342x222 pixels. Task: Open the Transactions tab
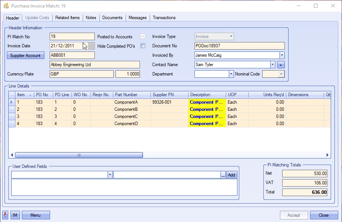pos(164,18)
